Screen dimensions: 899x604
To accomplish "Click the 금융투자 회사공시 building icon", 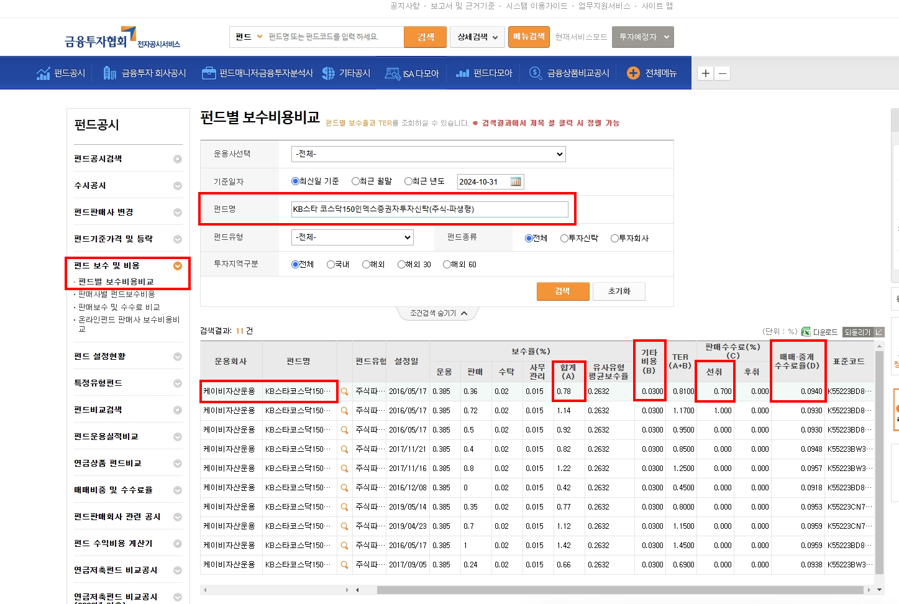I will 110,73.
